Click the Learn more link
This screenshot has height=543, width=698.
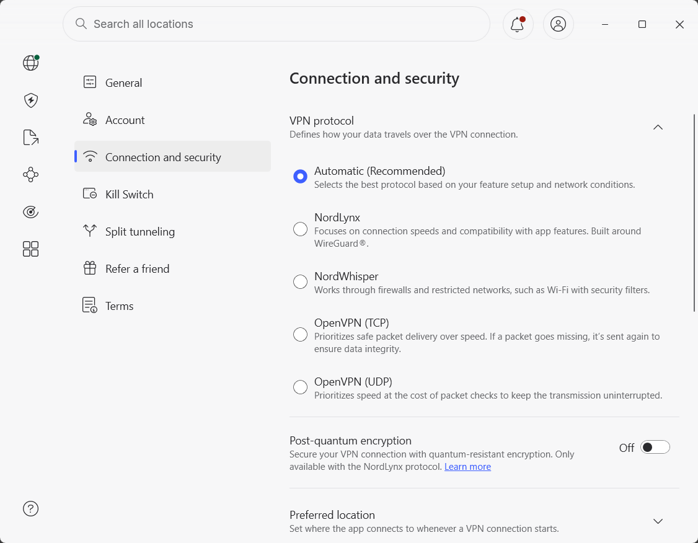[x=467, y=466]
